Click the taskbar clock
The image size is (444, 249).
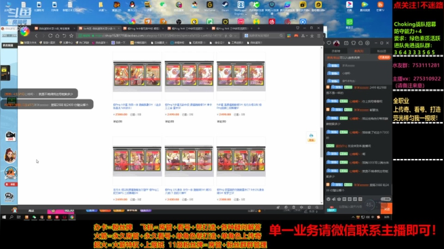coord(386,217)
